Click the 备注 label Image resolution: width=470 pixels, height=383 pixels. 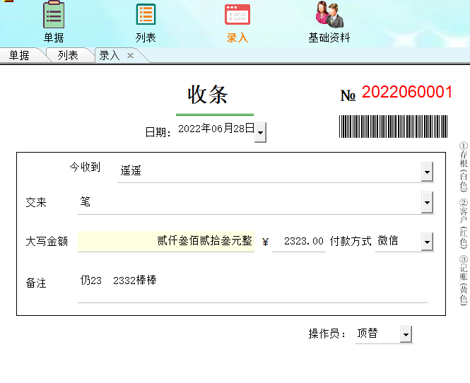point(36,283)
